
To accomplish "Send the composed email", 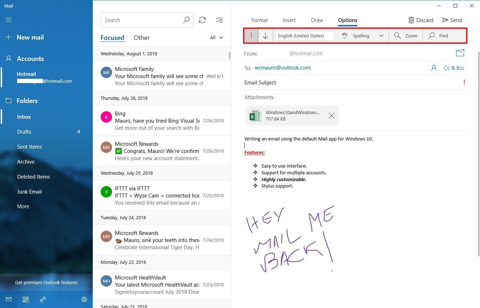I will click(452, 20).
